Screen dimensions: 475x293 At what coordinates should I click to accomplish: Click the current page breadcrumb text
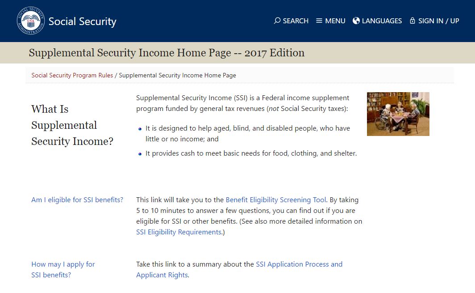point(177,75)
